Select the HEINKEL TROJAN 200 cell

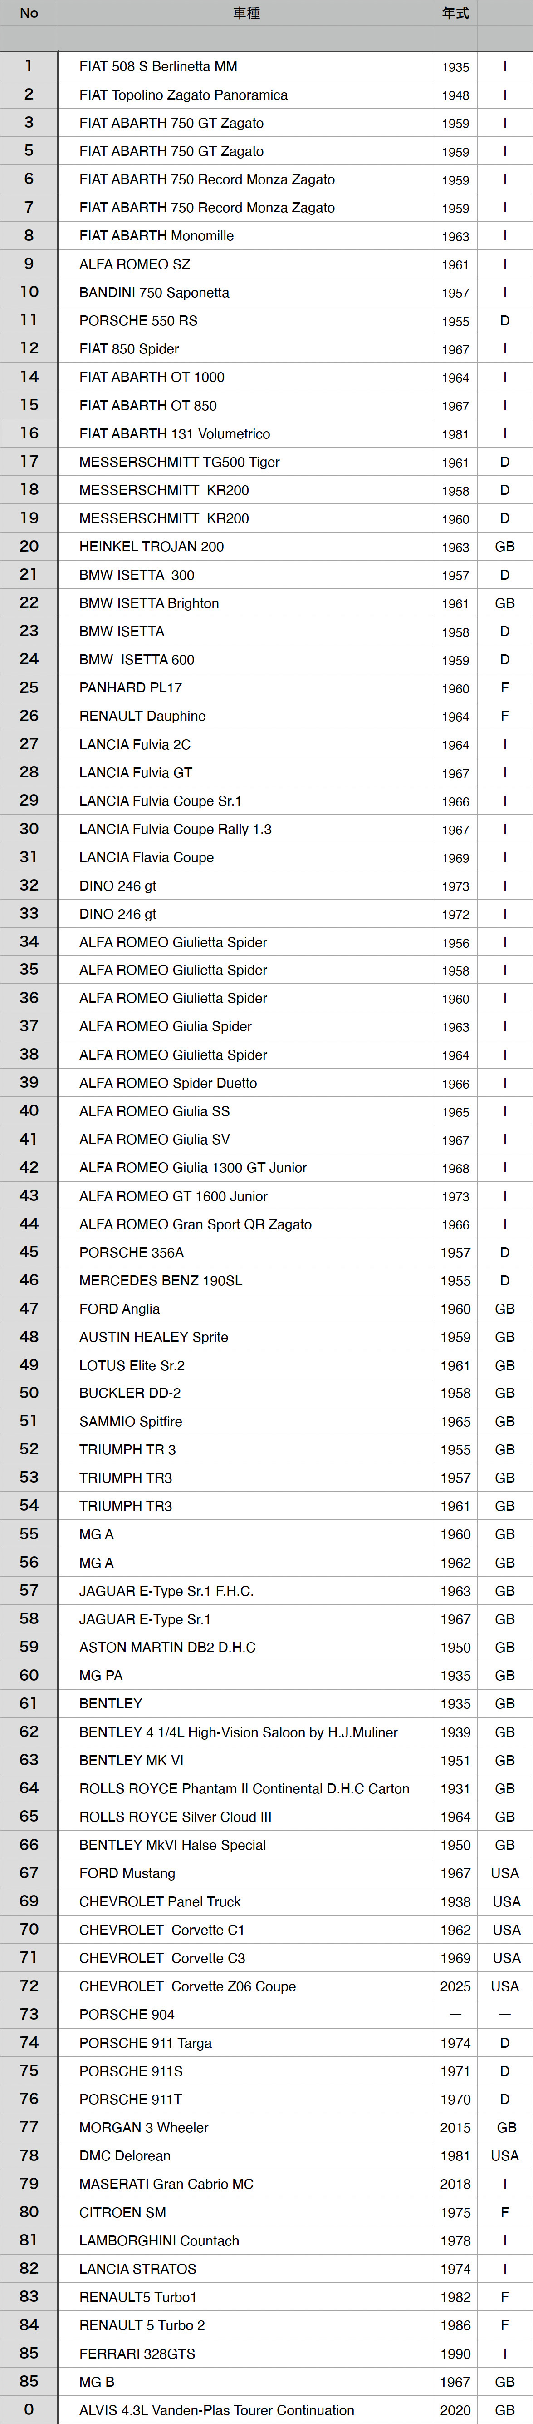[x=152, y=547]
